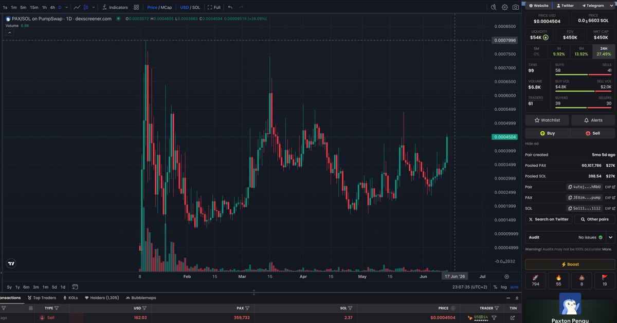Switch chart display to MCap
The width and height of the screenshot is (617, 323).
[x=167, y=7]
